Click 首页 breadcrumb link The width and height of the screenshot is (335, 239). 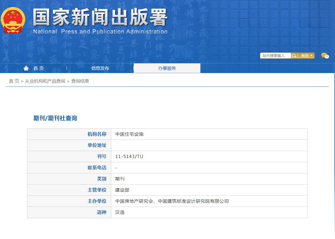[x=14, y=81]
